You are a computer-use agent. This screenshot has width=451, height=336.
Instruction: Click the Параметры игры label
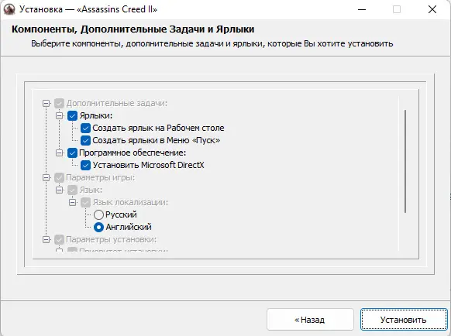click(x=101, y=177)
